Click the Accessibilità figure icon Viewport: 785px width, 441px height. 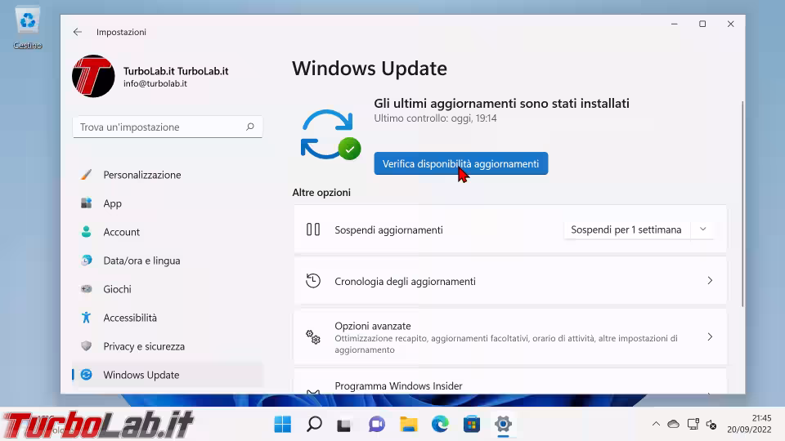tap(86, 317)
